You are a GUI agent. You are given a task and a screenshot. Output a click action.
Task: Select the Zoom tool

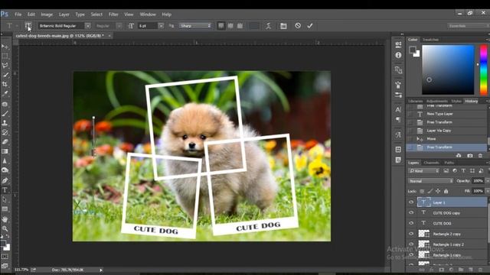pos(5,228)
